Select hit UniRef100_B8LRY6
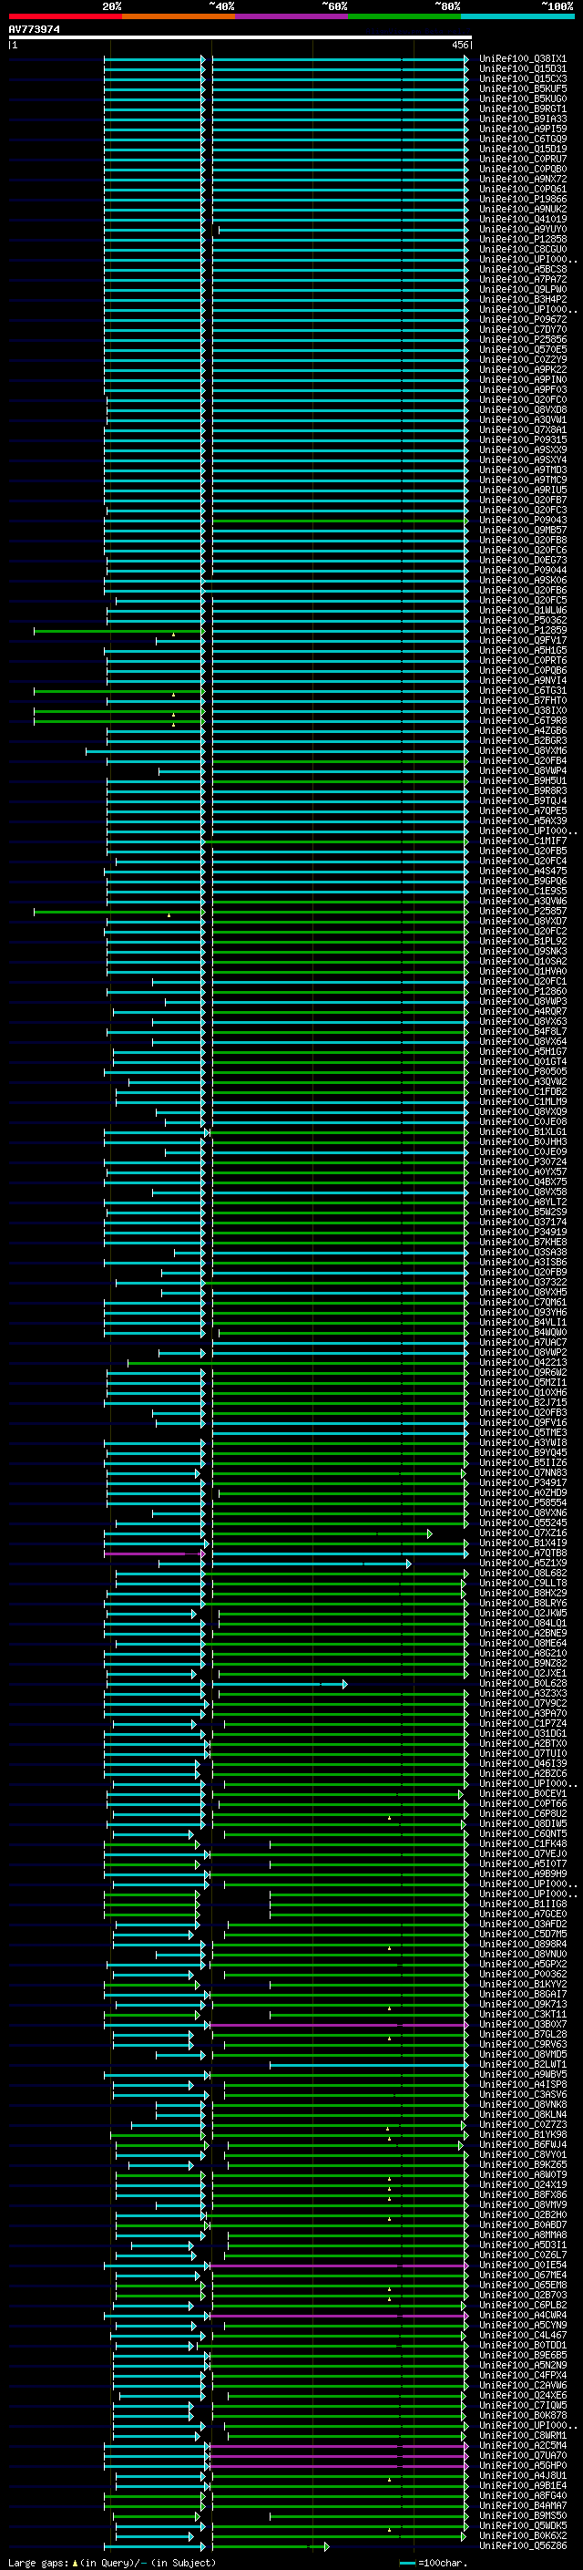The width and height of the screenshot is (583, 2570). click(522, 1604)
